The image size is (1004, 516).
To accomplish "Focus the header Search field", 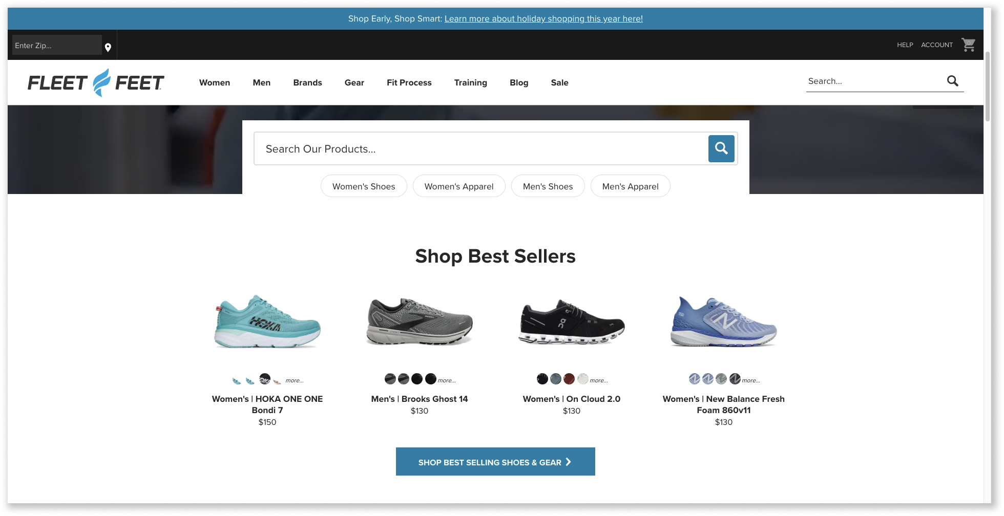I will click(x=875, y=81).
